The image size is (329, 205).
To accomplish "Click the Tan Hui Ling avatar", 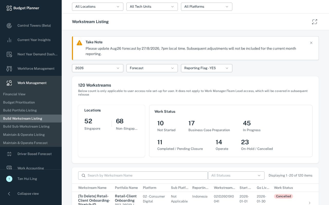I will (x=9, y=179).
